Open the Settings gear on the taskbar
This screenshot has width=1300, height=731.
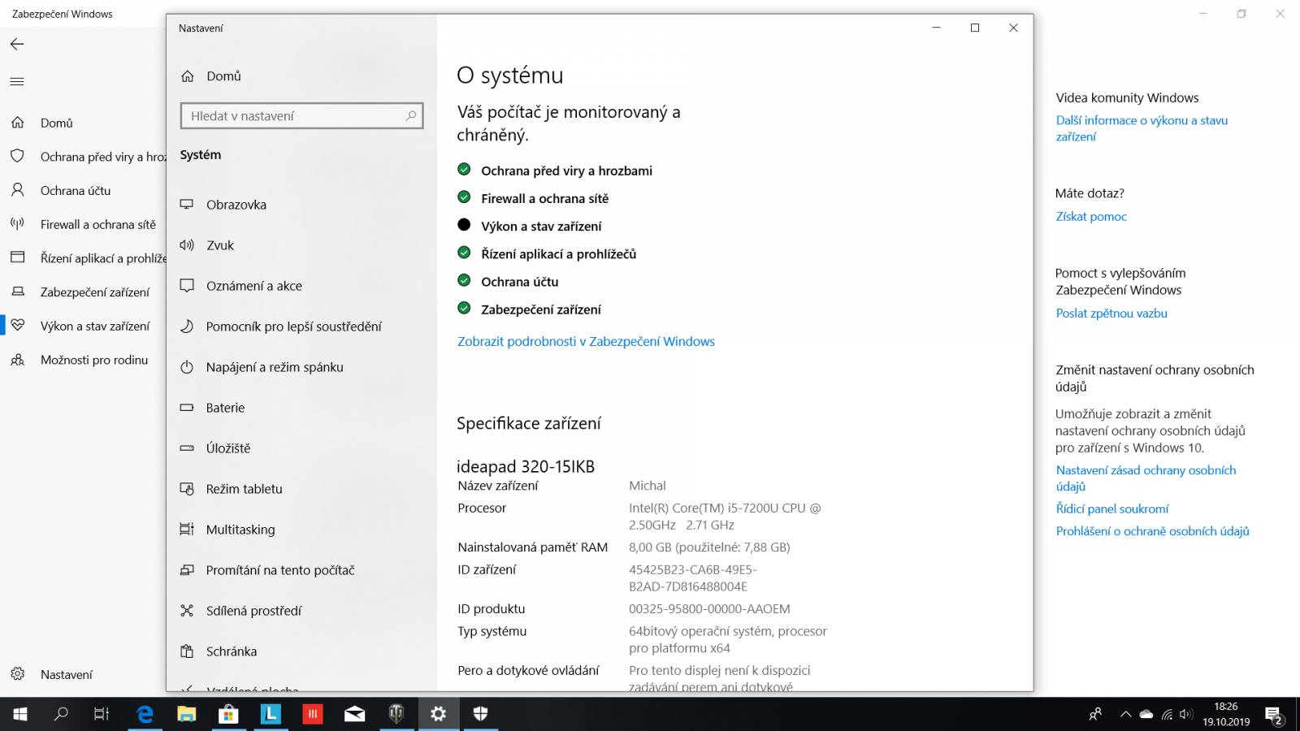click(x=438, y=714)
